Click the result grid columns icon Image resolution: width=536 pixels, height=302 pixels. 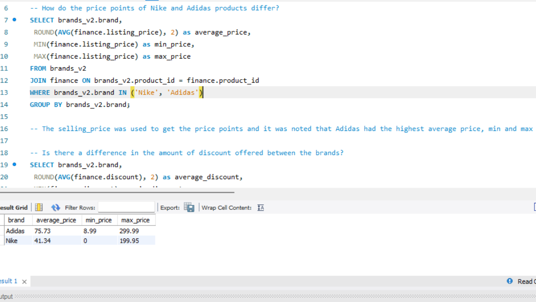pyautogui.click(x=39, y=207)
